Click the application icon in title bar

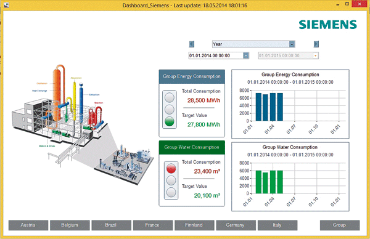pos(6,5)
